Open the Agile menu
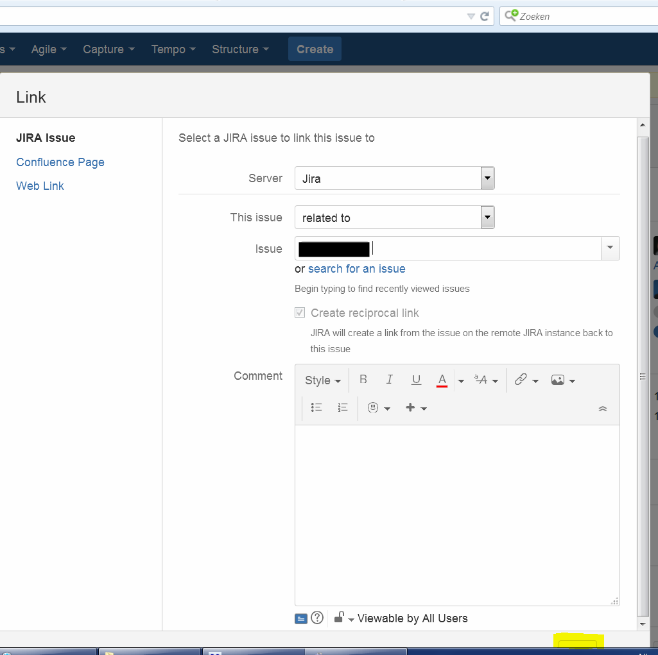 point(49,49)
